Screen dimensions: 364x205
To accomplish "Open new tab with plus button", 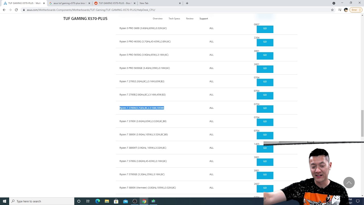I will (187, 3).
